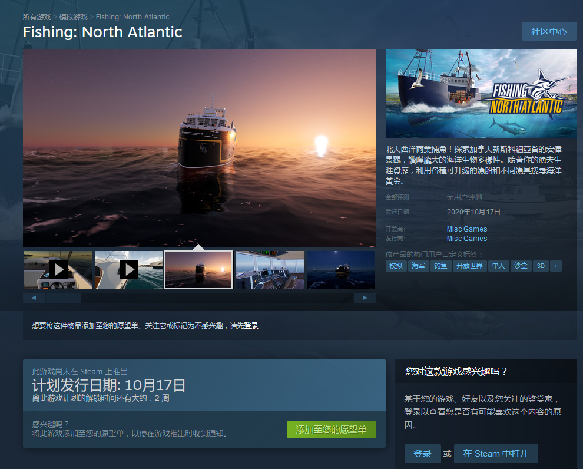Viewport: 583px width, 469px height.
Task: Play the first video trailer thumbnail
Action: 57,269
